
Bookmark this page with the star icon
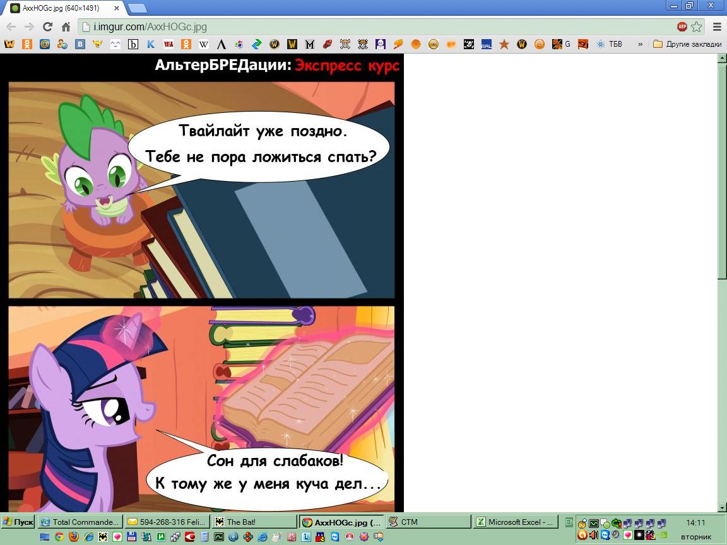pyautogui.click(x=697, y=26)
